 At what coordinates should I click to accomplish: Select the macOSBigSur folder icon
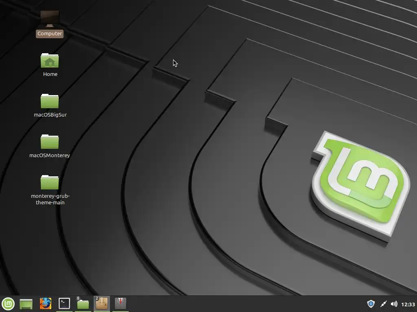coord(50,101)
